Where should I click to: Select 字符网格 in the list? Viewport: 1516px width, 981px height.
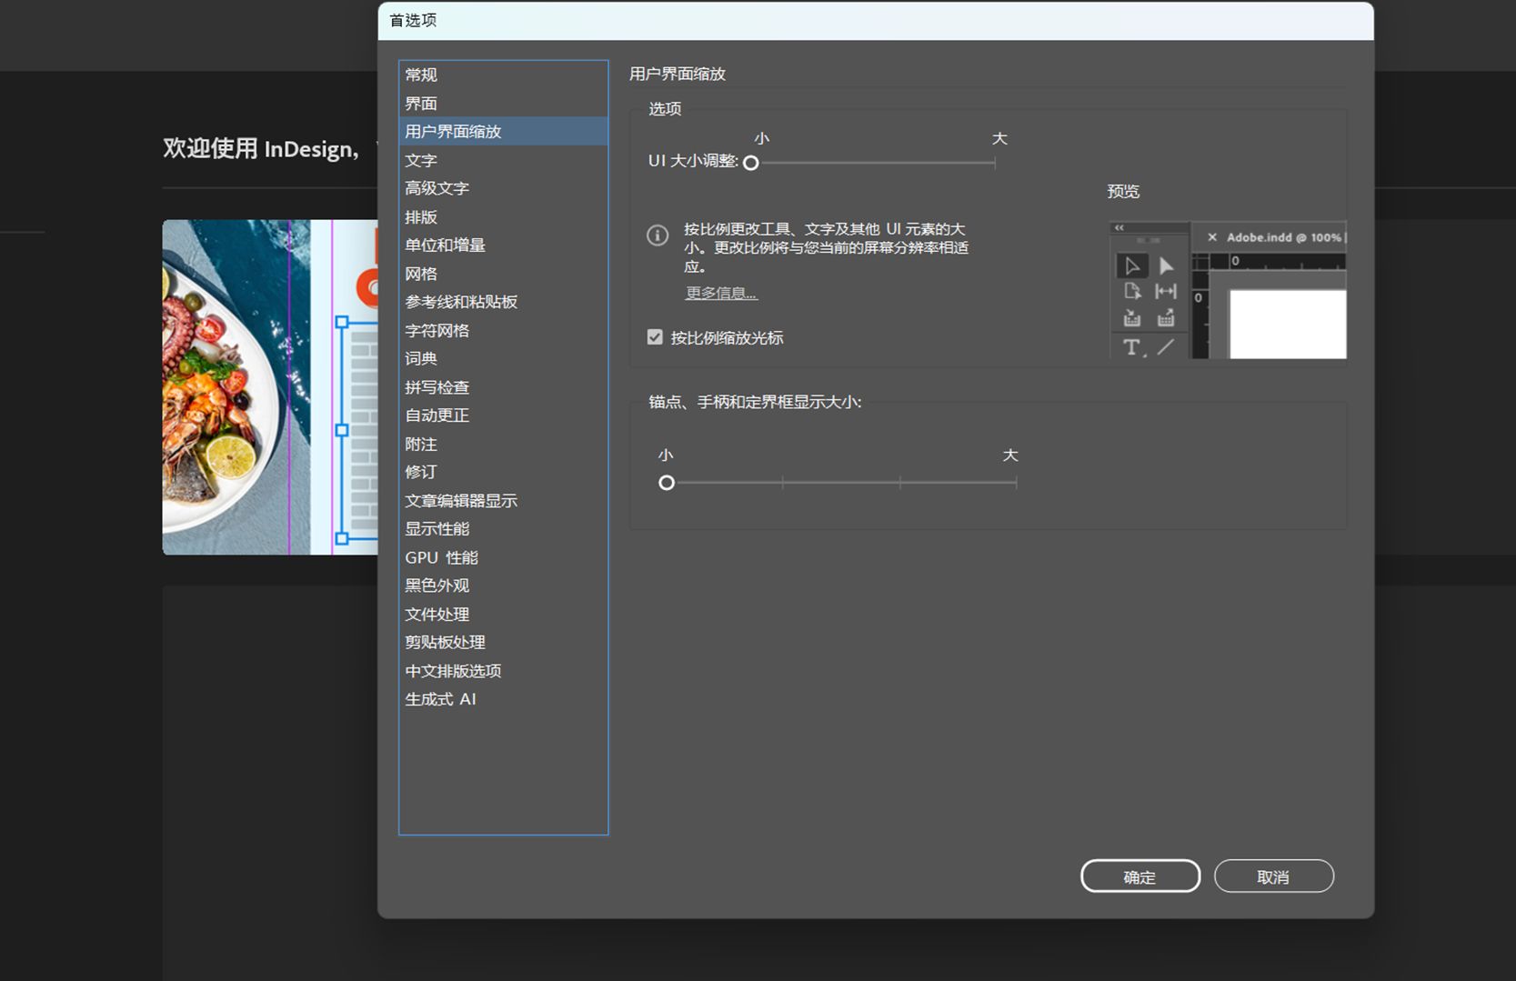point(503,331)
